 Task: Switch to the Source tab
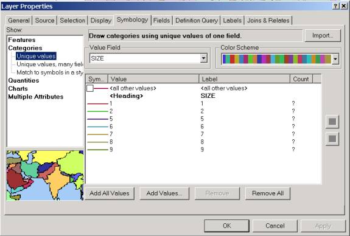44,21
